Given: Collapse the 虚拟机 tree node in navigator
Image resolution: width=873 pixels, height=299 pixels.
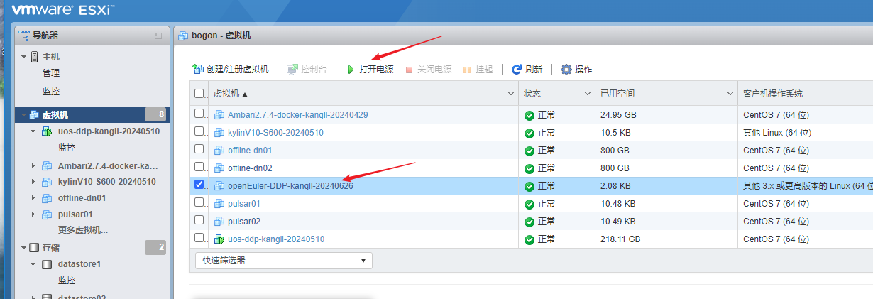Looking at the screenshot, I should point(23,115).
